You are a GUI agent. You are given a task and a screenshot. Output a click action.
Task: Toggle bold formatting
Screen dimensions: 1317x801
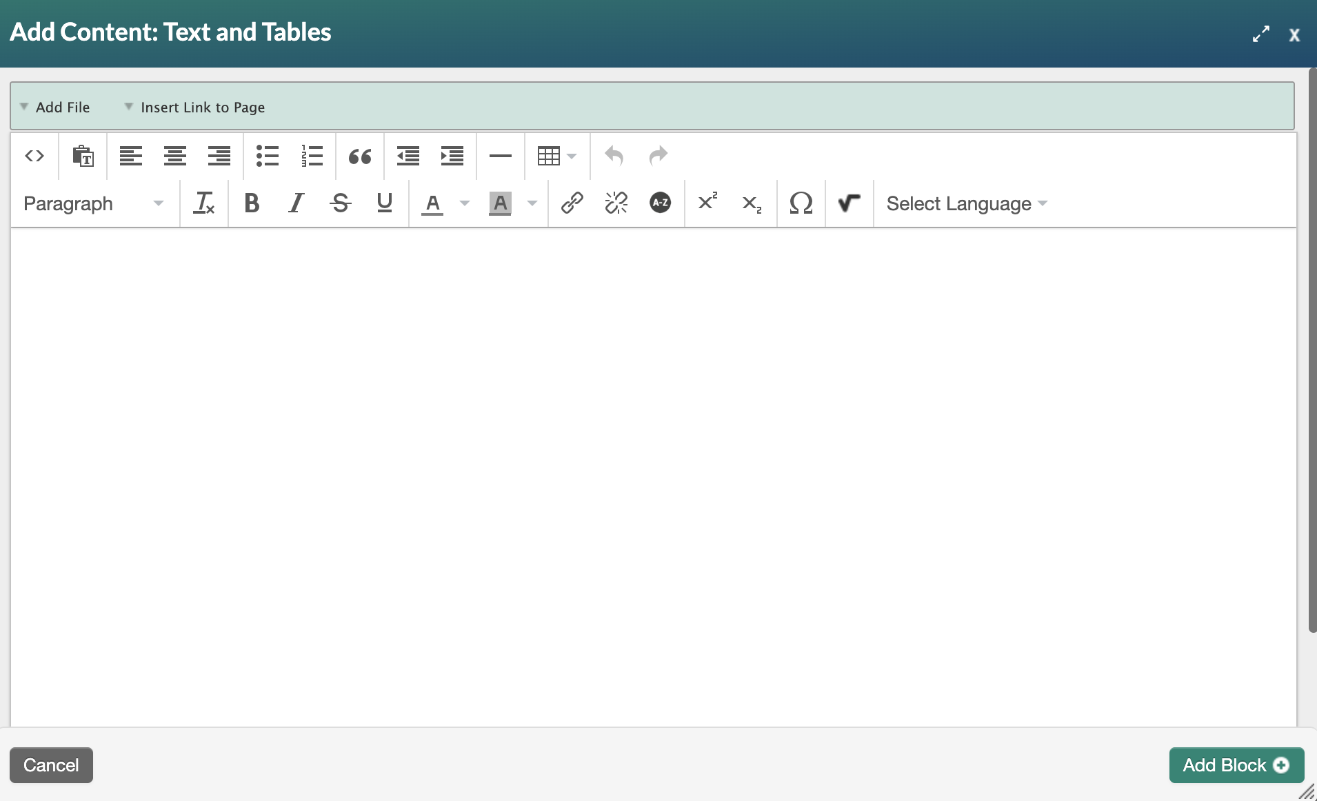[x=252, y=203]
